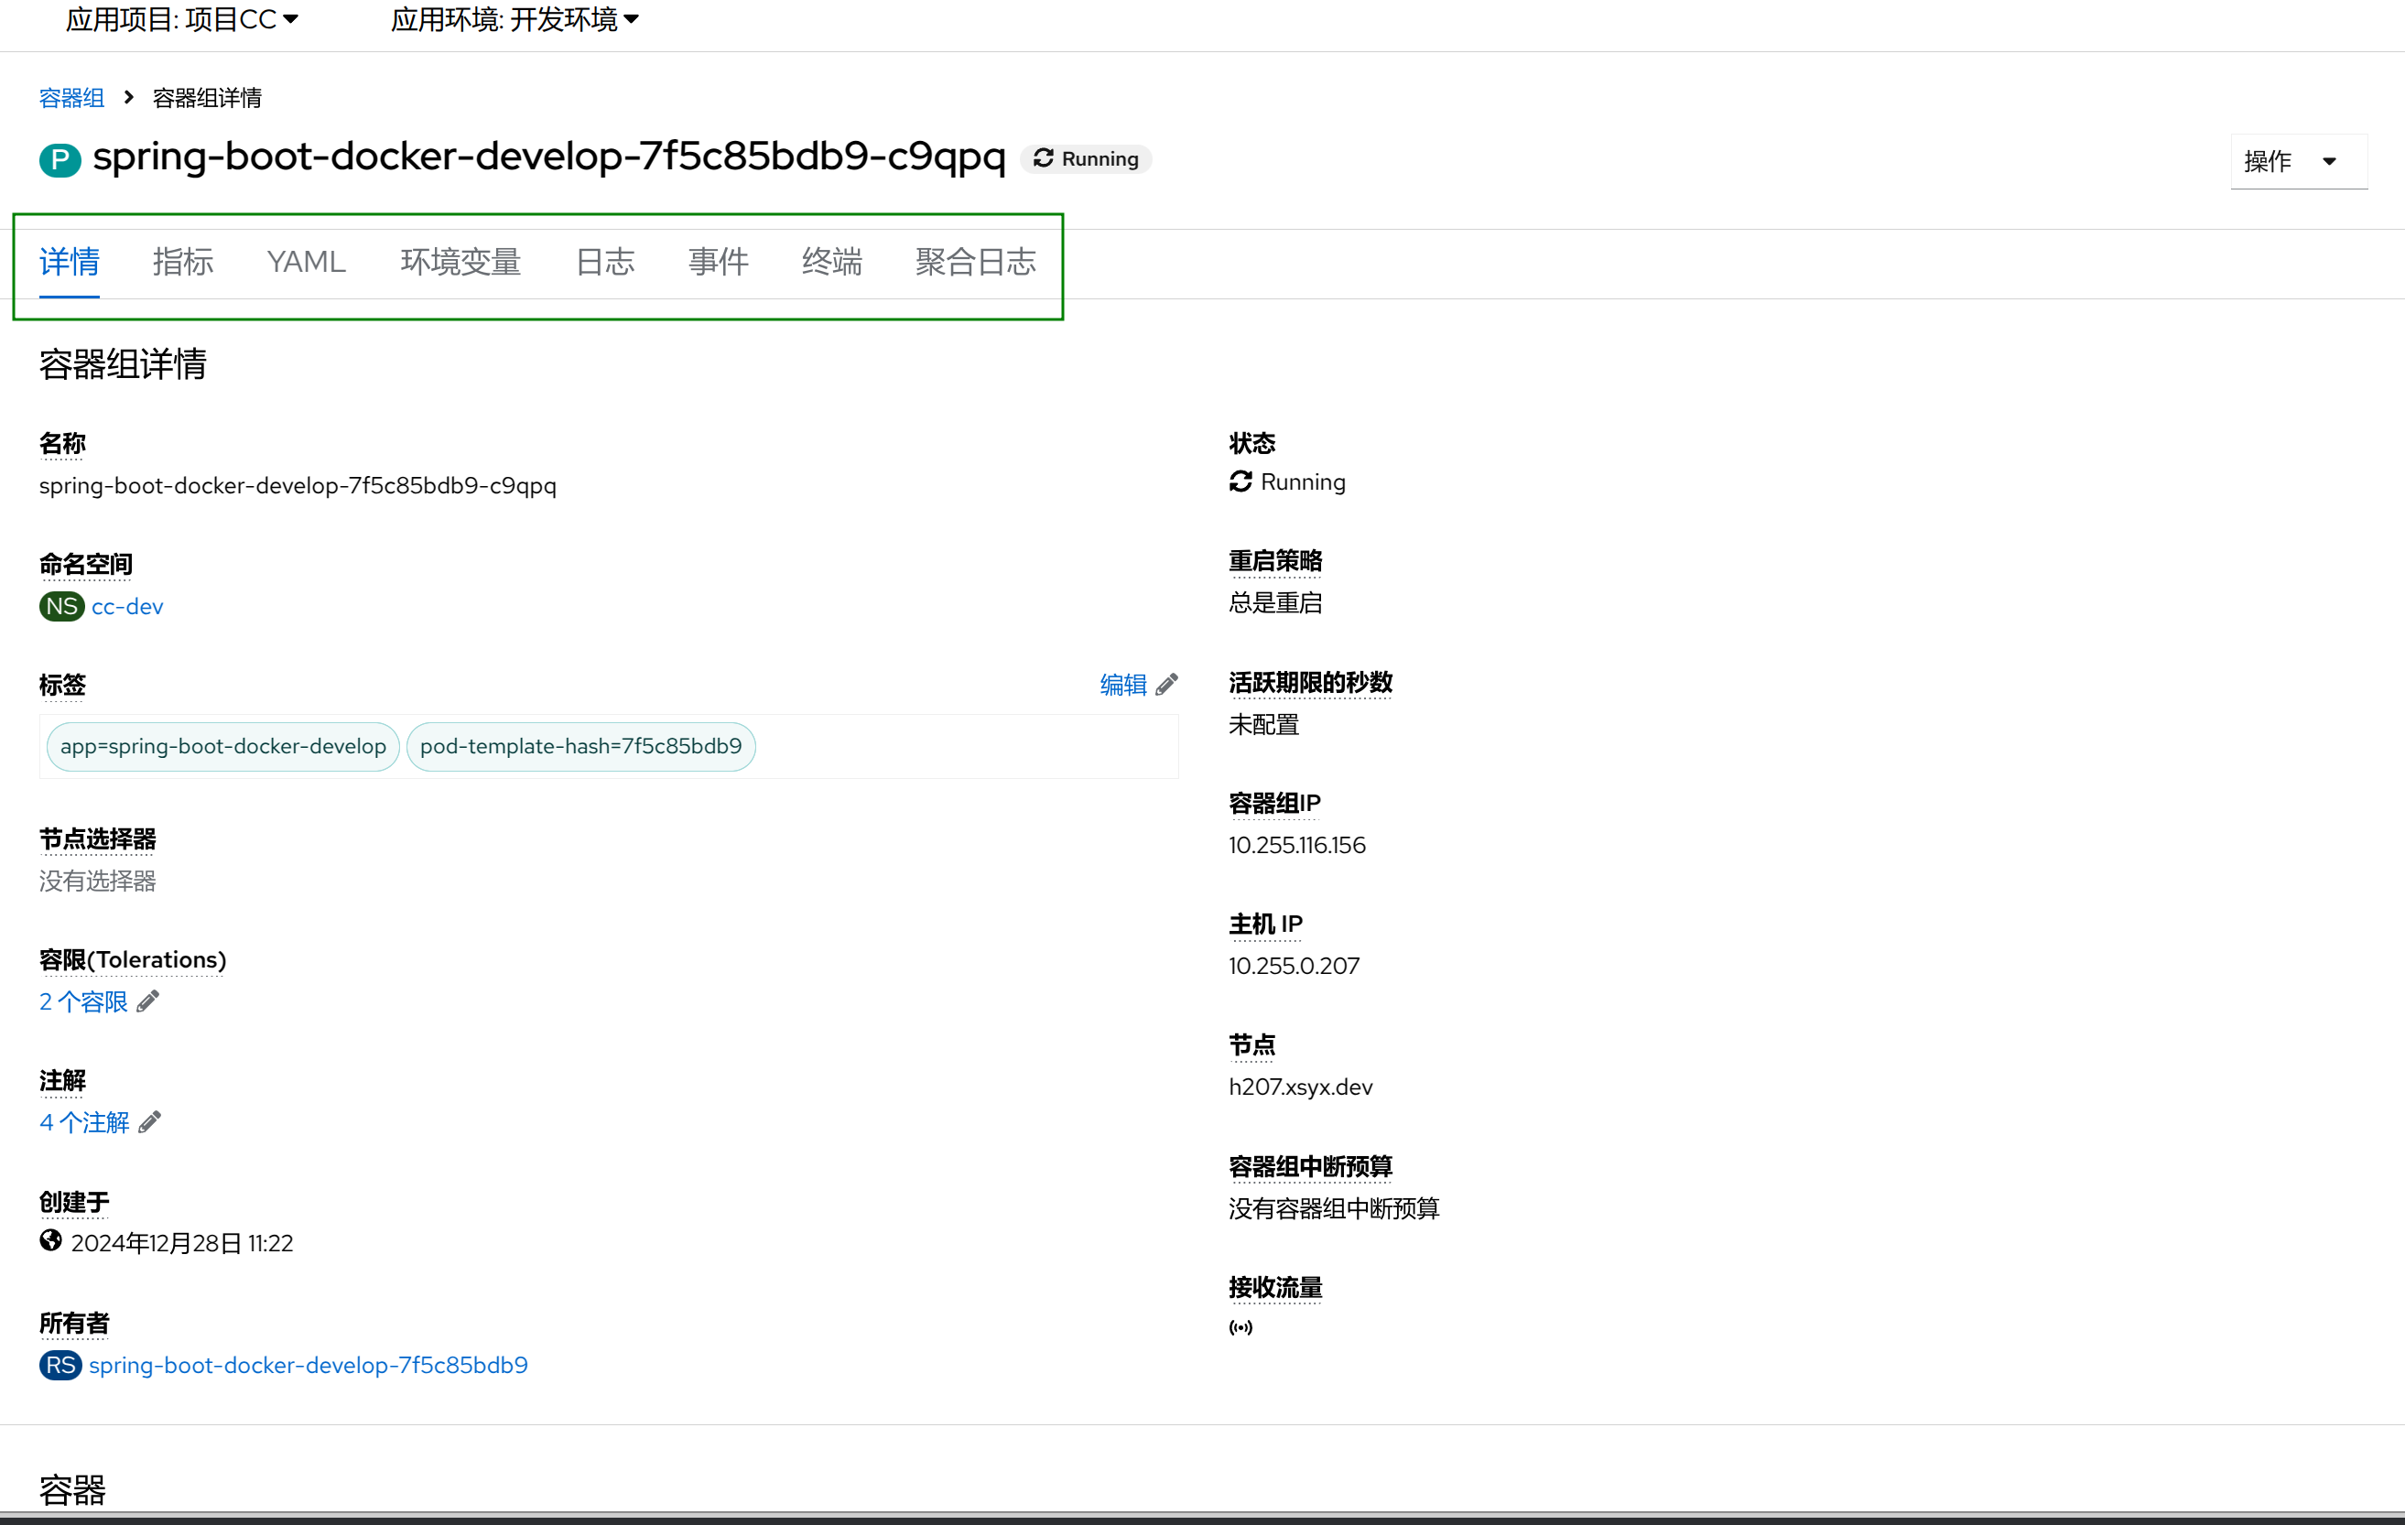Open the 应用项目 project dropdown
This screenshot has height=1525, width=2405.
coord(182,19)
